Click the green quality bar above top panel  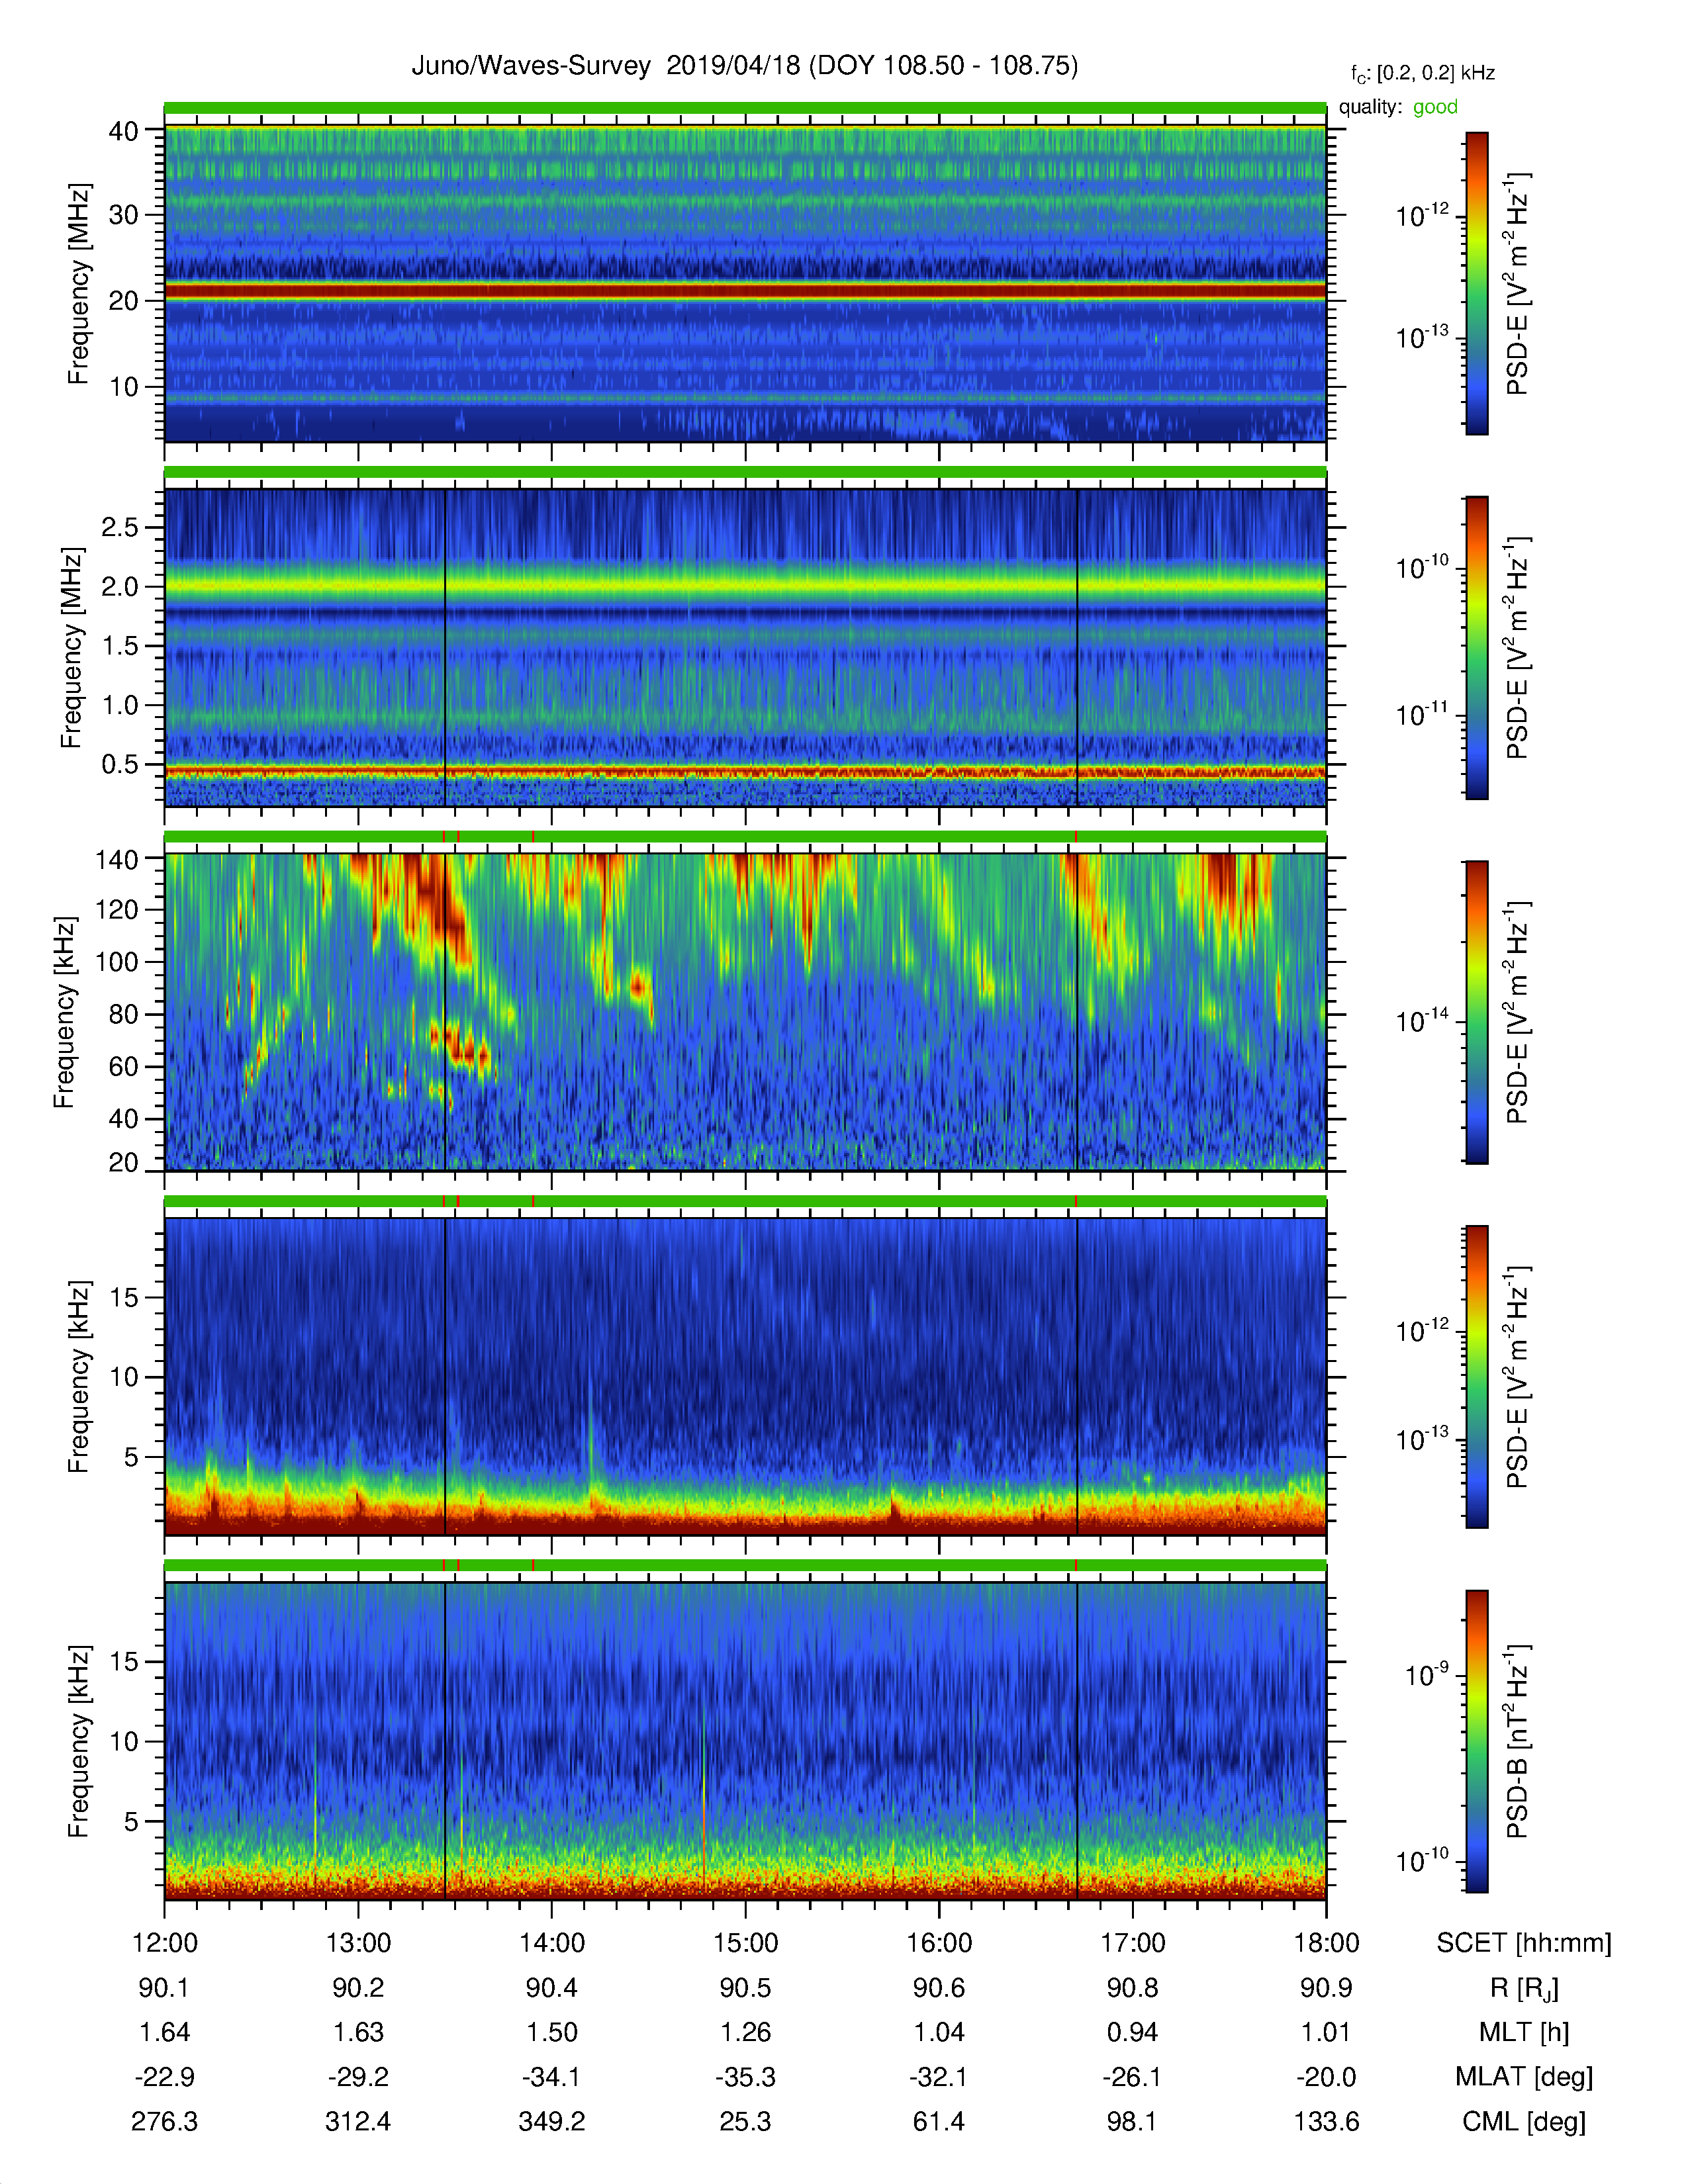745,108
